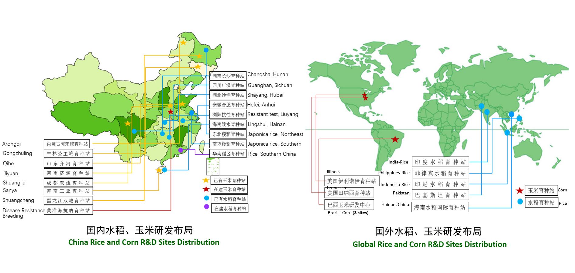
Task: Click the red star on Brazil
Action: tap(395, 140)
